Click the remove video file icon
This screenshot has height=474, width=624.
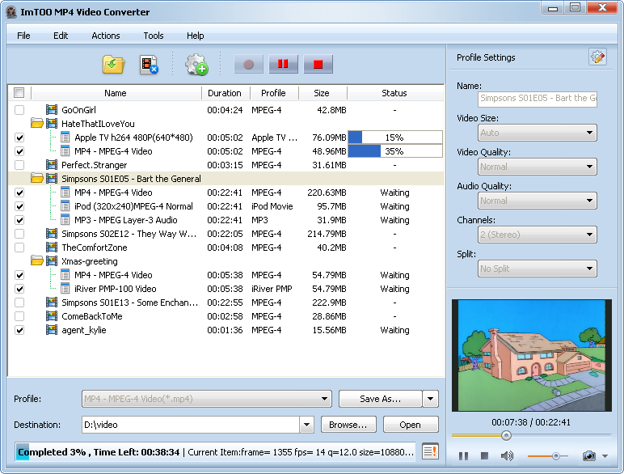[148, 65]
